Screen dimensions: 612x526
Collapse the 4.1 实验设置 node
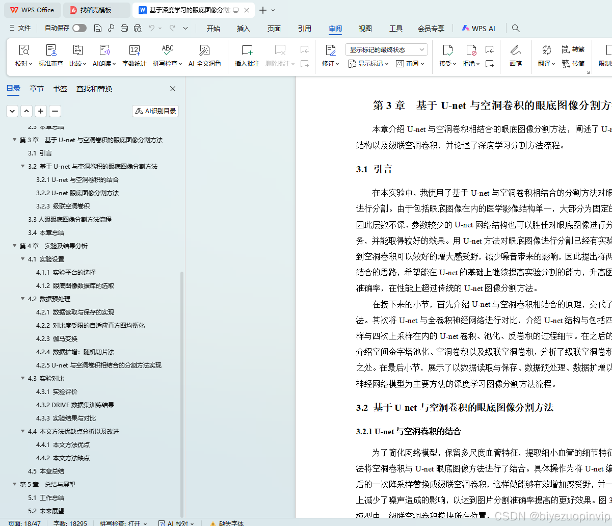pyautogui.click(x=23, y=259)
